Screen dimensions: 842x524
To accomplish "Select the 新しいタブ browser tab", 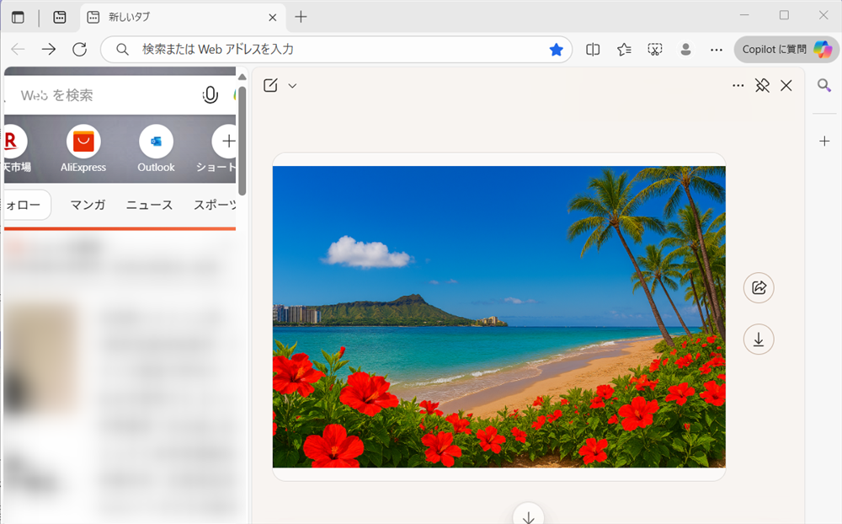I will pyautogui.click(x=168, y=15).
